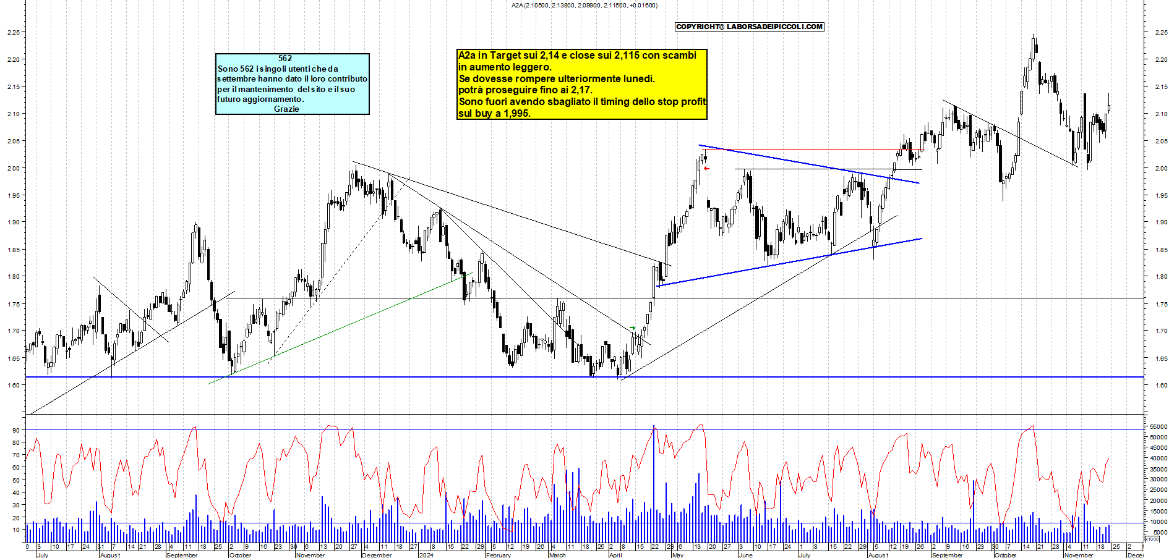
Task: Click the May month label
Action: pos(678,555)
